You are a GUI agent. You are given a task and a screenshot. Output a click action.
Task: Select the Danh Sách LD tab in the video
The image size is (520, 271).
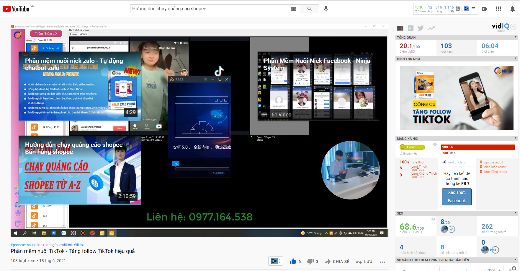45,40
